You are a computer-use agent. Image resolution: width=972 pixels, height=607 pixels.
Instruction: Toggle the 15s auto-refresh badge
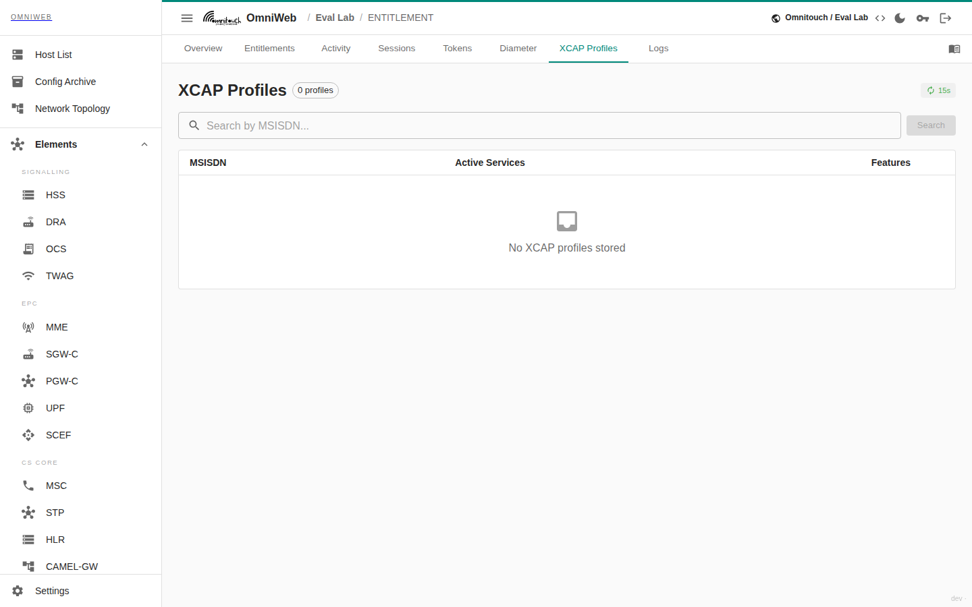[x=938, y=90]
